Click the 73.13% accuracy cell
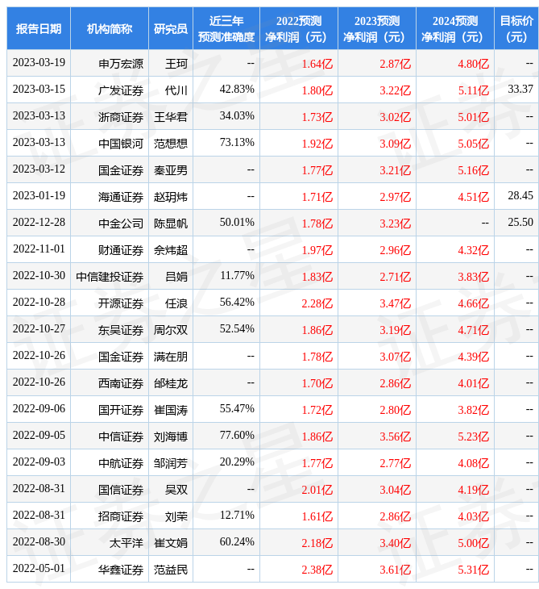 237,143
